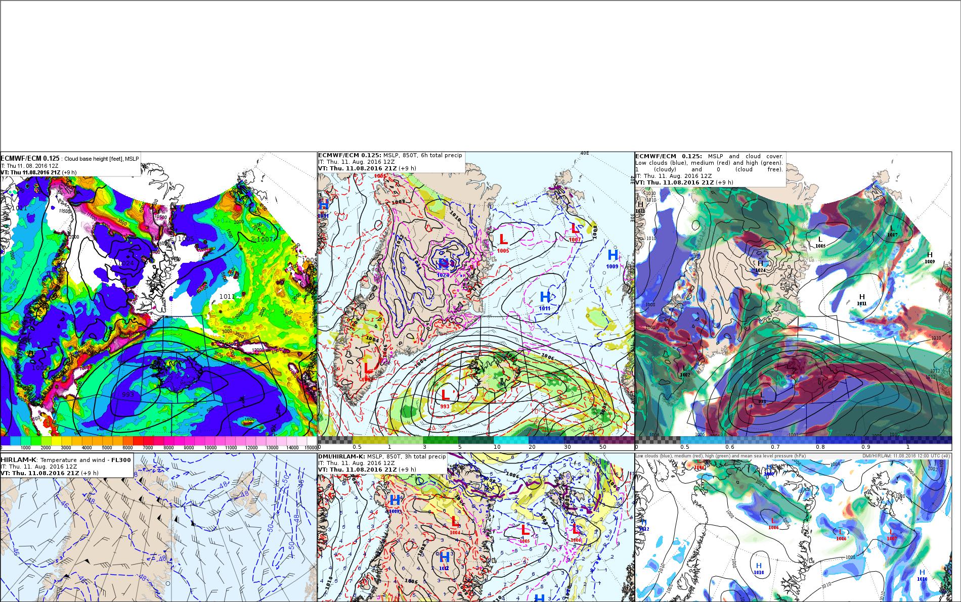The height and width of the screenshot is (602, 961).
Task: Click 'Low clouds (blue), medium (red) and high (green).' text in ECMWF panel
Action: [710, 163]
